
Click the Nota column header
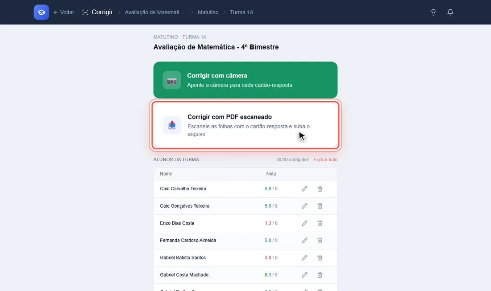(271, 174)
